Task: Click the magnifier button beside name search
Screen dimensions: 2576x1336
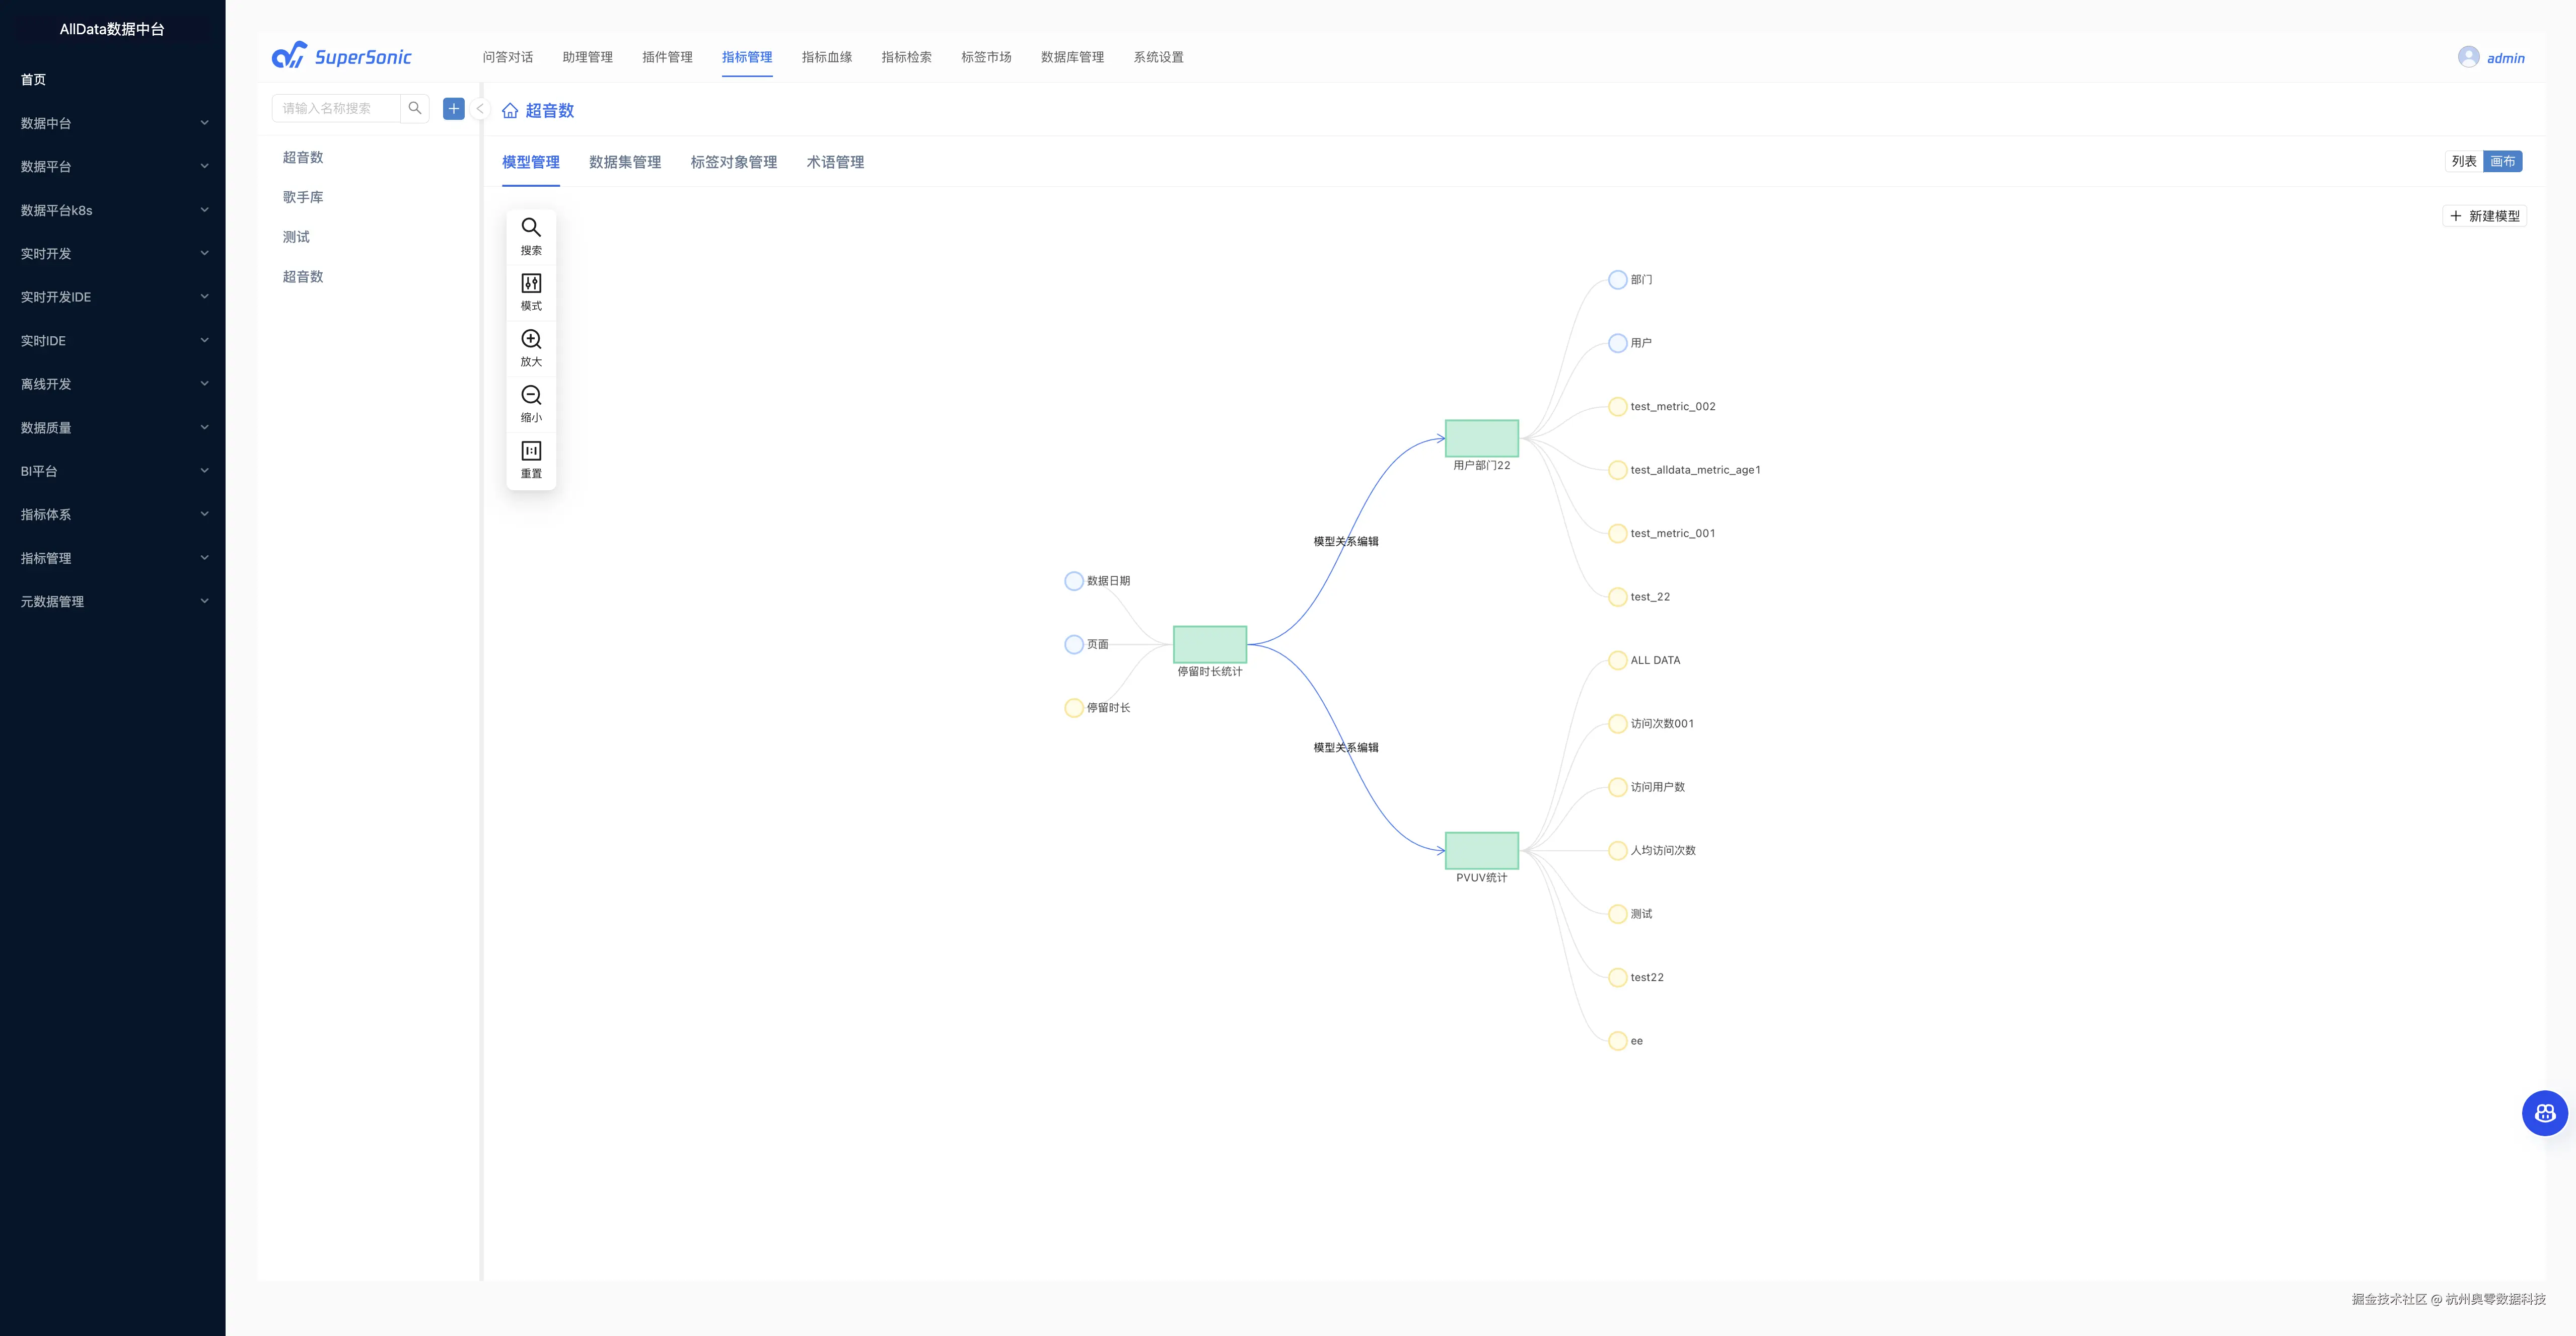Action: pyautogui.click(x=415, y=108)
